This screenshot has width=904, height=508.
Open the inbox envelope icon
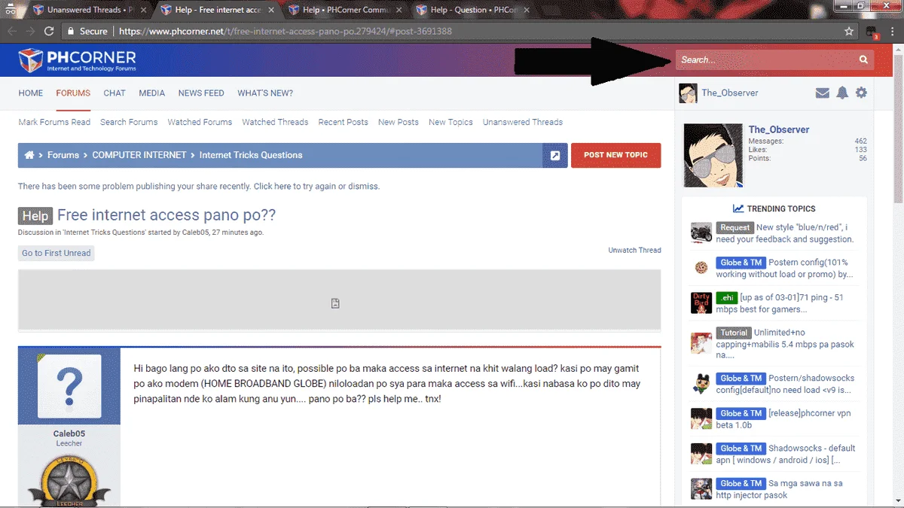[x=823, y=93]
